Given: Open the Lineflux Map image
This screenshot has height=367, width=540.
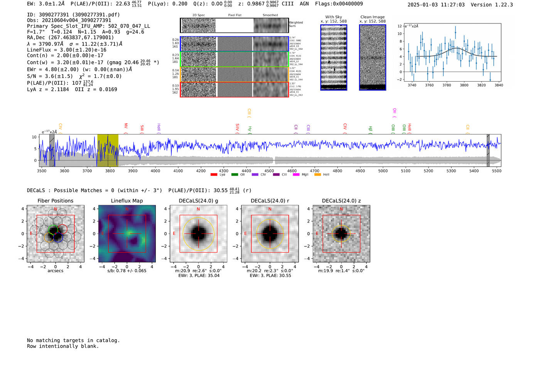Looking at the screenshot, I should [127, 234].
